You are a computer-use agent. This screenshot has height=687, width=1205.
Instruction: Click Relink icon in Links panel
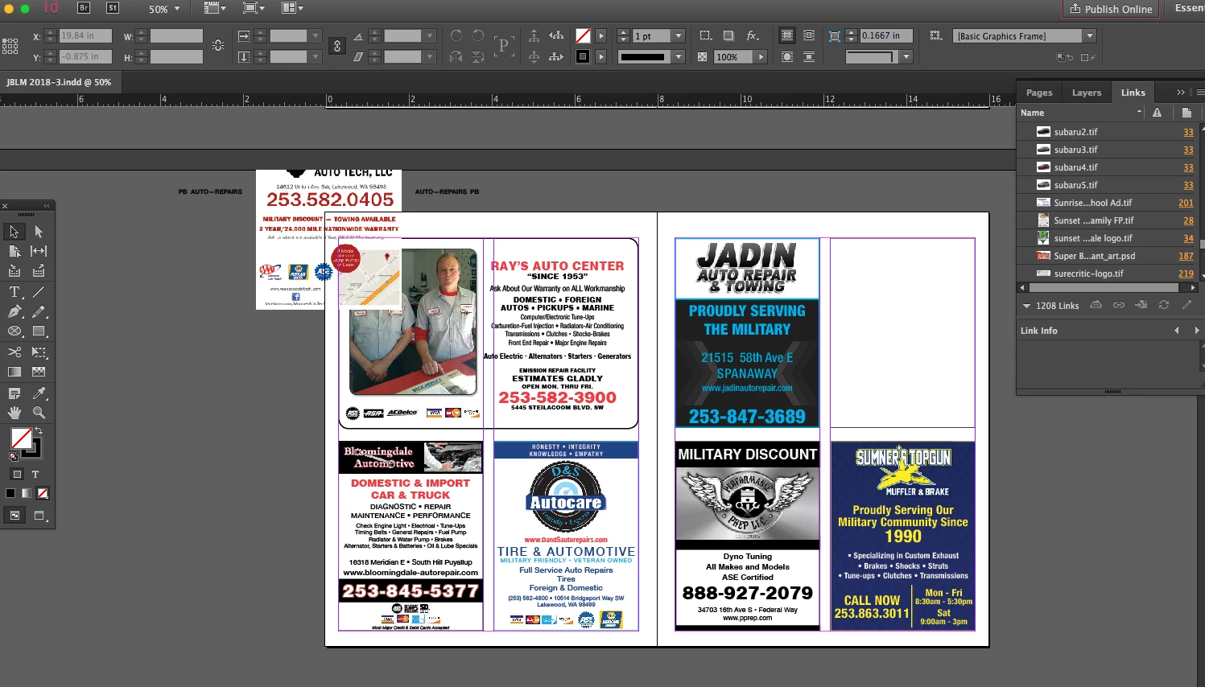tap(1118, 305)
